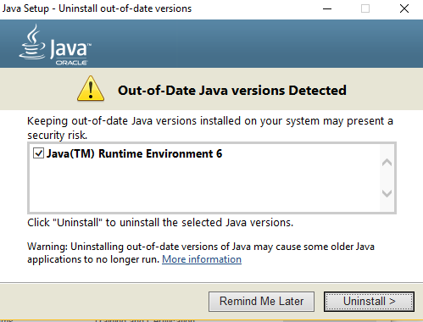Click the Java Setup title bar text
Image resolution: width=423 pixels, height=322 pixels.
pos(97,8)
